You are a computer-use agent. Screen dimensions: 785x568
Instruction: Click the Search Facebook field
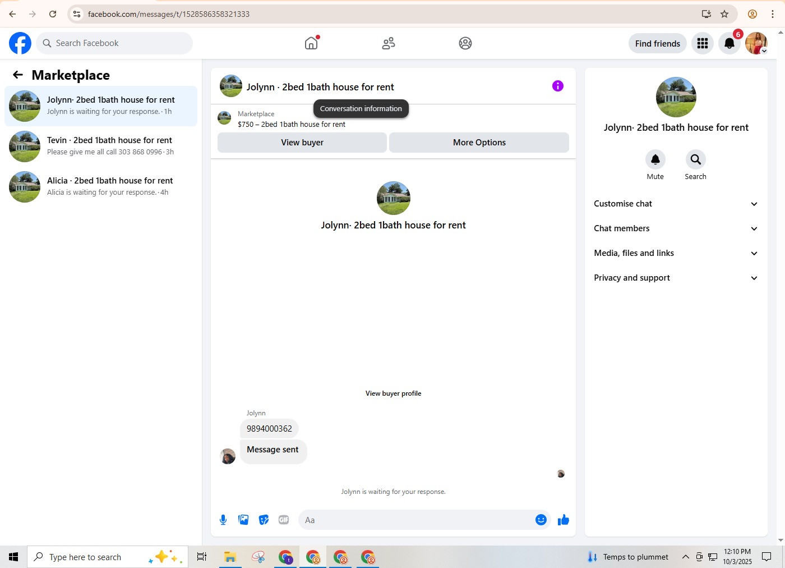114,43
